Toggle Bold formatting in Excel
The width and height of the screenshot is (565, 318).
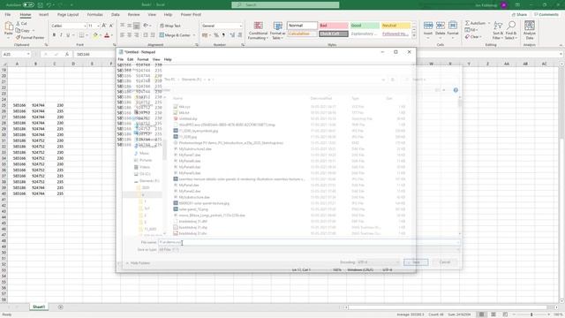tap(54, 35)
